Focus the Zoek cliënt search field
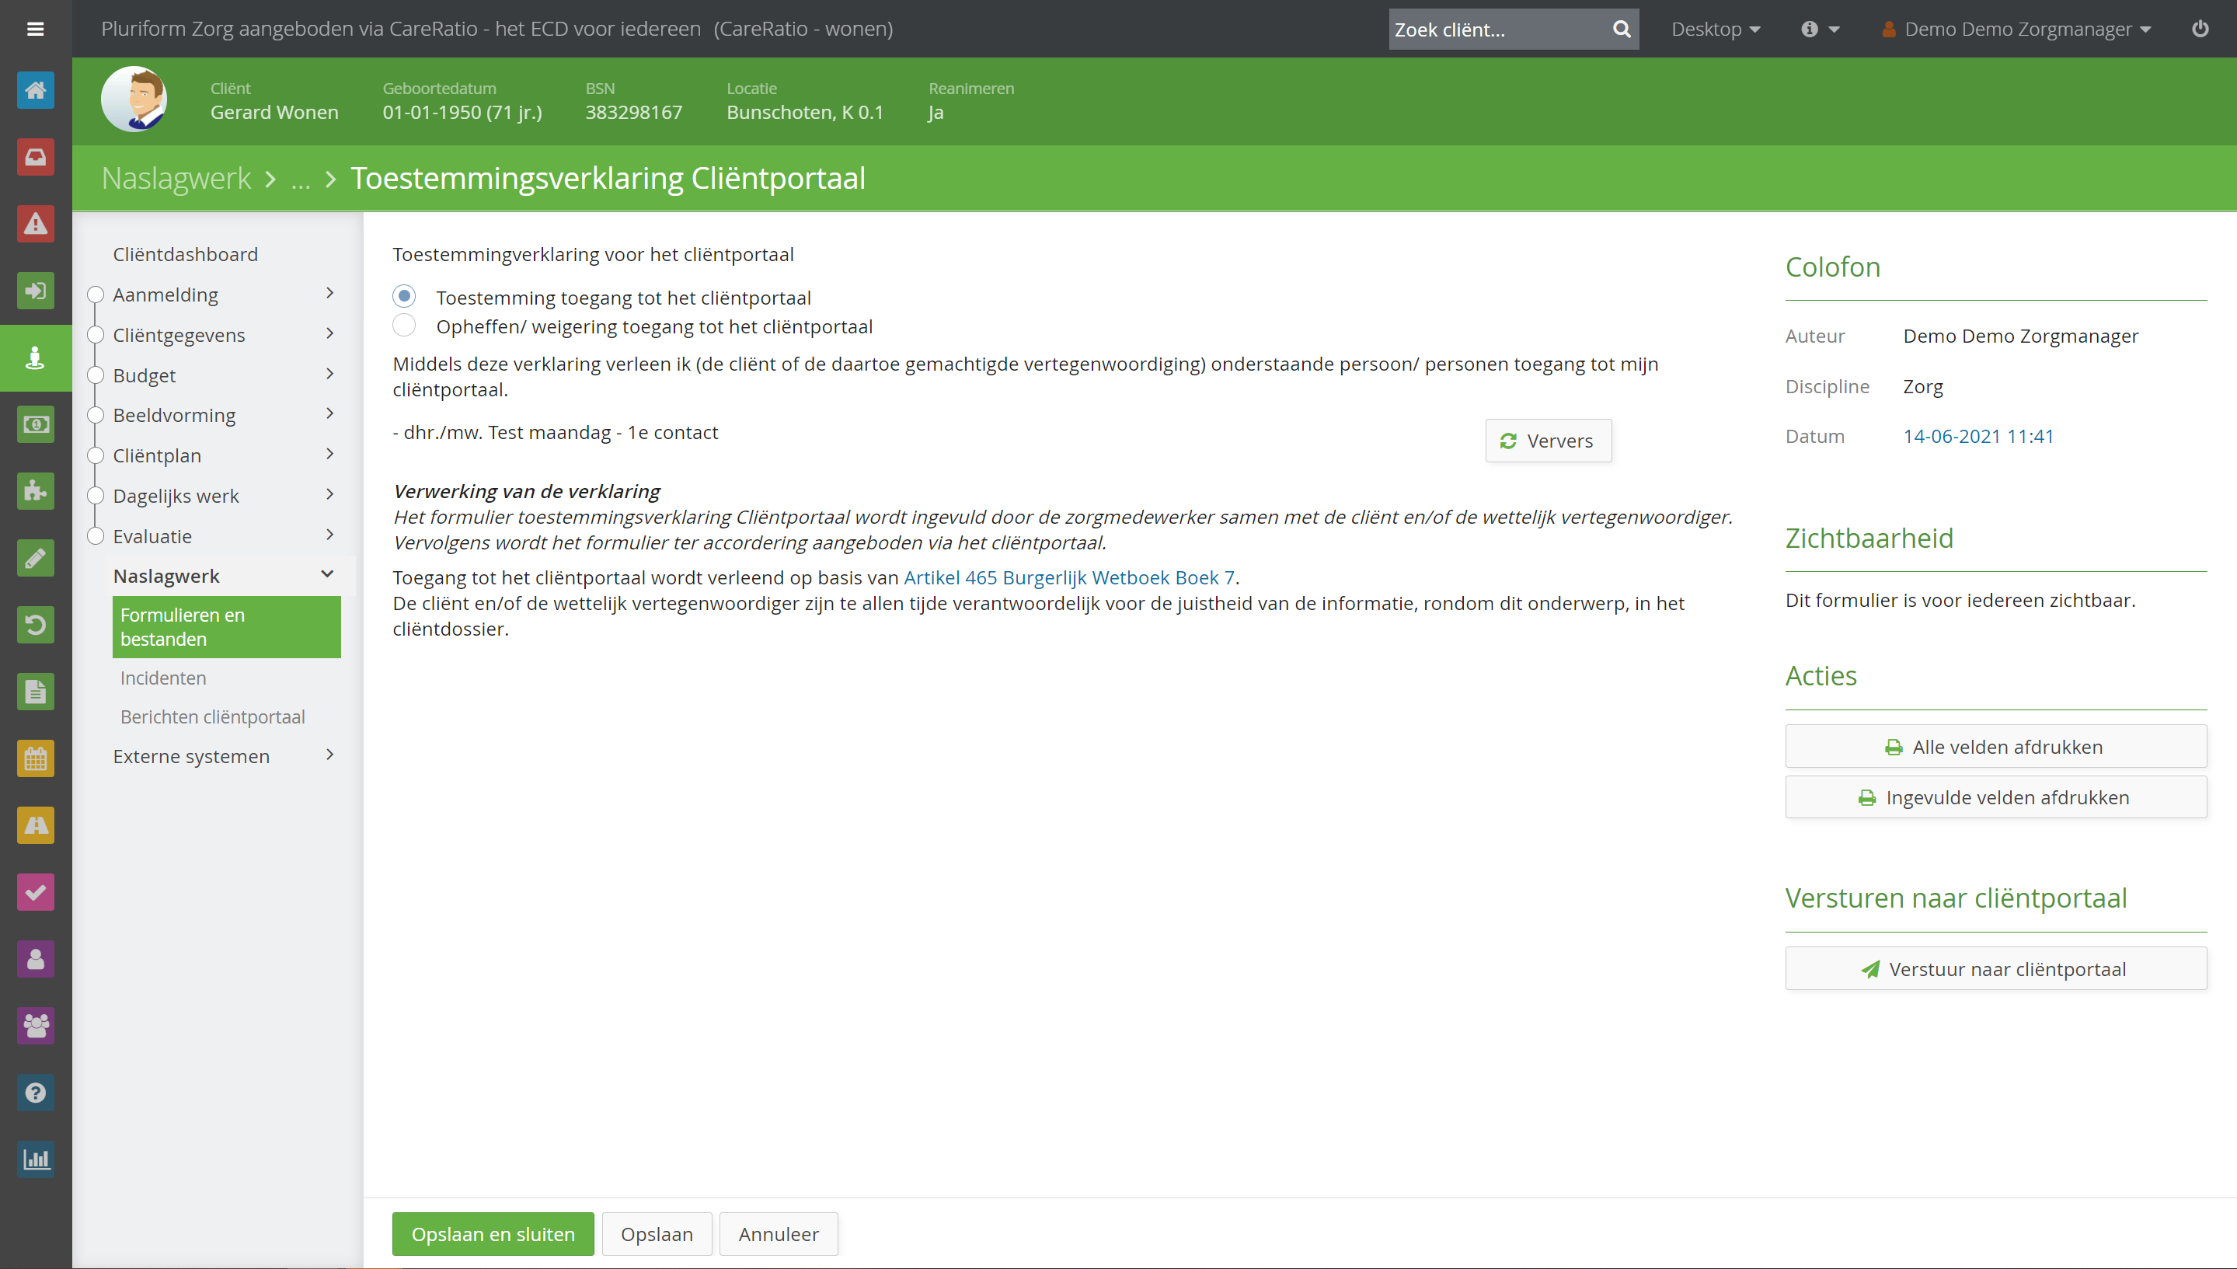The width and height of the screenshot is (2237, 1269). pos(1497,29)
